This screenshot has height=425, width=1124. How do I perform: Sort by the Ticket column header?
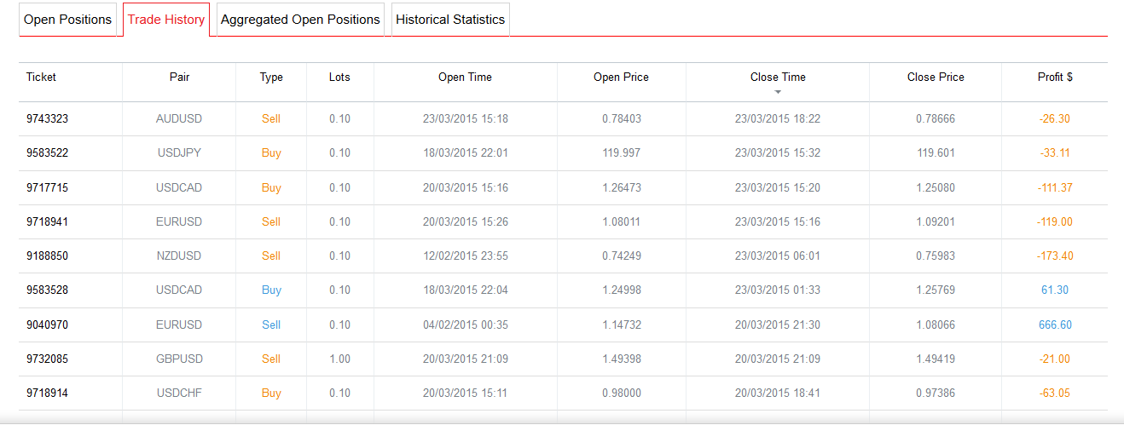(x=41, y=77)
